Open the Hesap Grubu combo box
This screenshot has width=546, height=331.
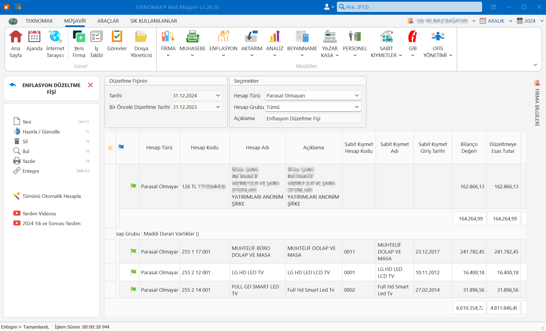pyautogui.click(x=313, y=107)
